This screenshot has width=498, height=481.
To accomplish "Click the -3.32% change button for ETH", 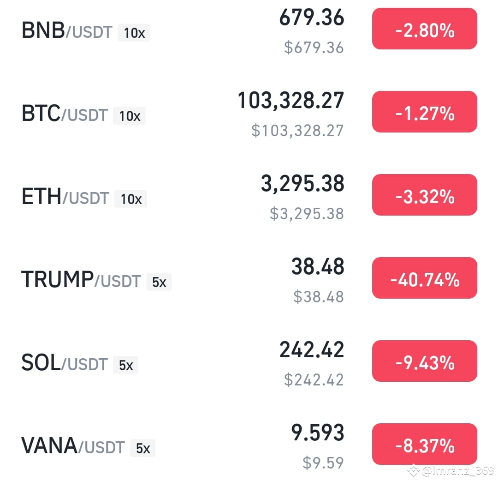I will (x=424, y=194).
